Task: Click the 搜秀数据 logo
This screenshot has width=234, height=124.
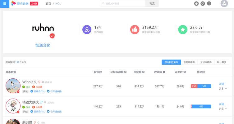Action: click(x=20, y=3)
